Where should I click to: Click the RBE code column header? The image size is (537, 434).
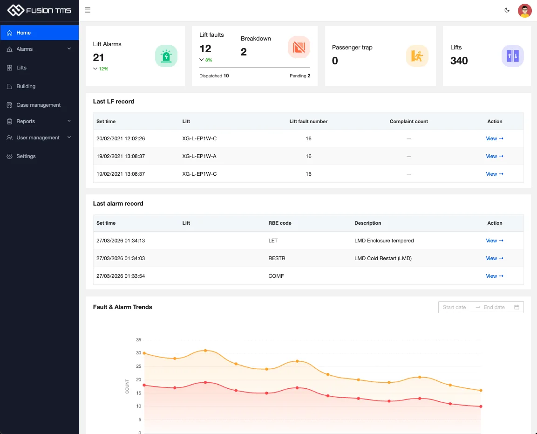[x=280, y=223]
